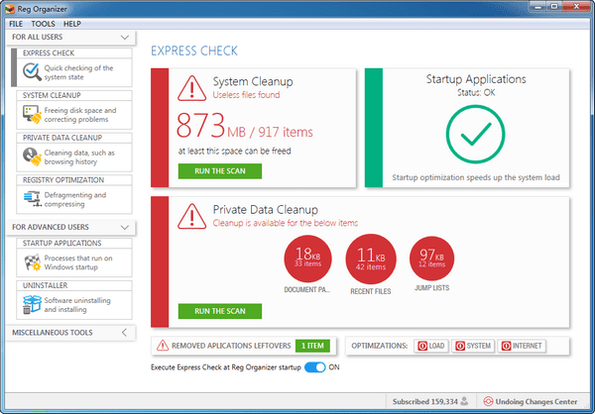Image resolution: width=595 pixels, height=414 pixels.
Task: Collapse the For All Users section chevron
Action: pos(125,38)
